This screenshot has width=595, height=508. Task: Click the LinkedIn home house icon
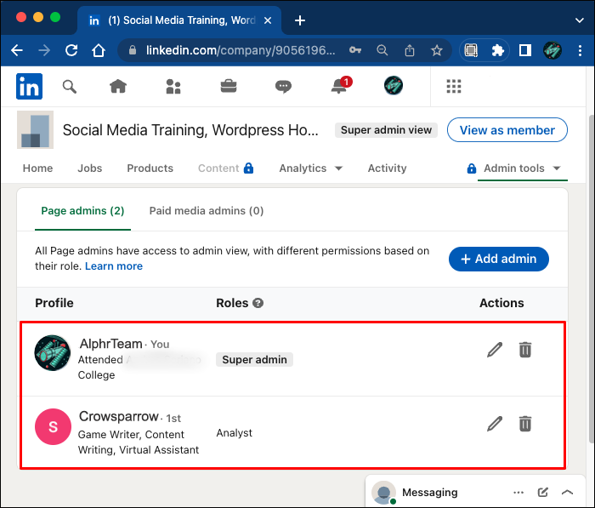coord(117,86)
